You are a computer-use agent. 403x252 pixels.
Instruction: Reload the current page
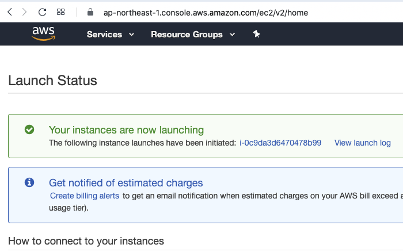[42, 12]
